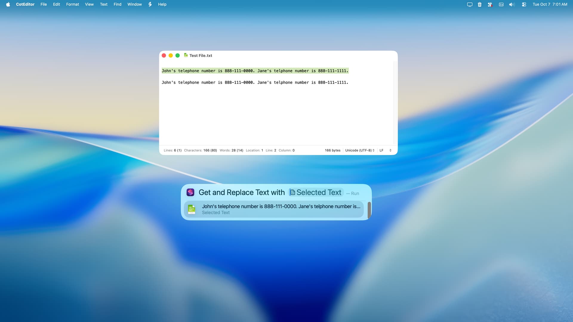Click the second line of text in editor
This screenshot has height=322, width=573.
pyautogui.click(x=255, y=82)
